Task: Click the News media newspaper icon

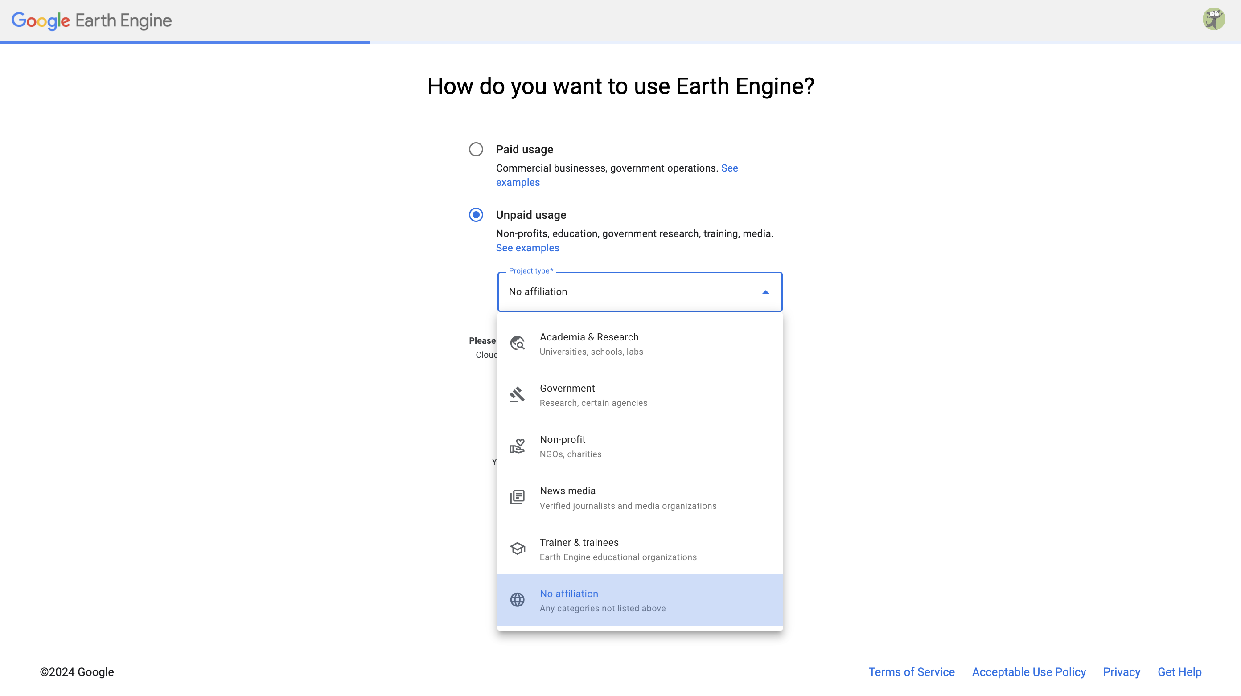Action: [x=518, y=497]
